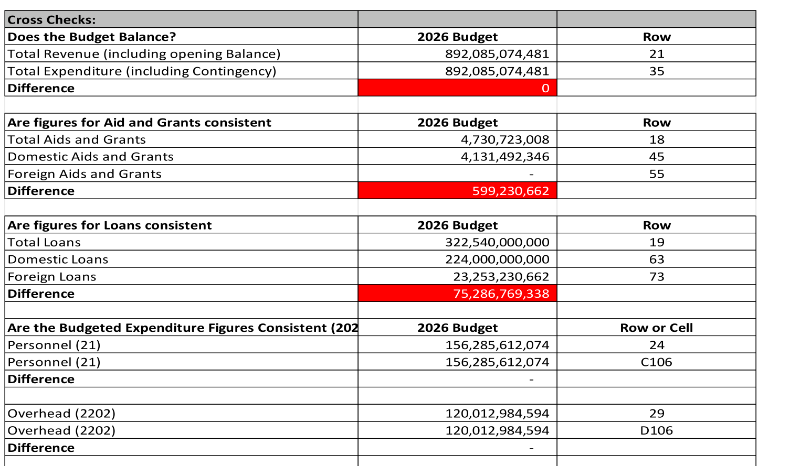
Task: Select Overhead (2202) label beside row 29
Action: pyautogui.click(x=182, y=413)
